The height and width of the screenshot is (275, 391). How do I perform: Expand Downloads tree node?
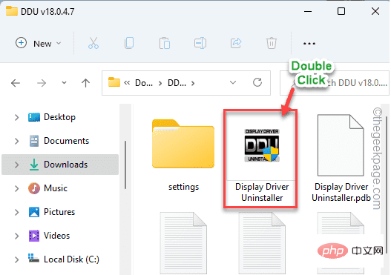(x=17, y=165)
